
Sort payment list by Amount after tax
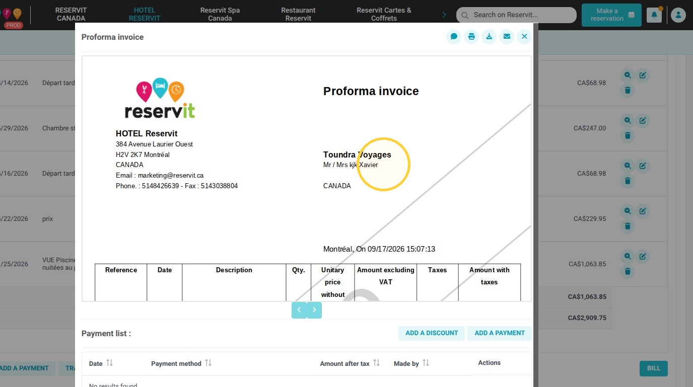click(376, 363)
